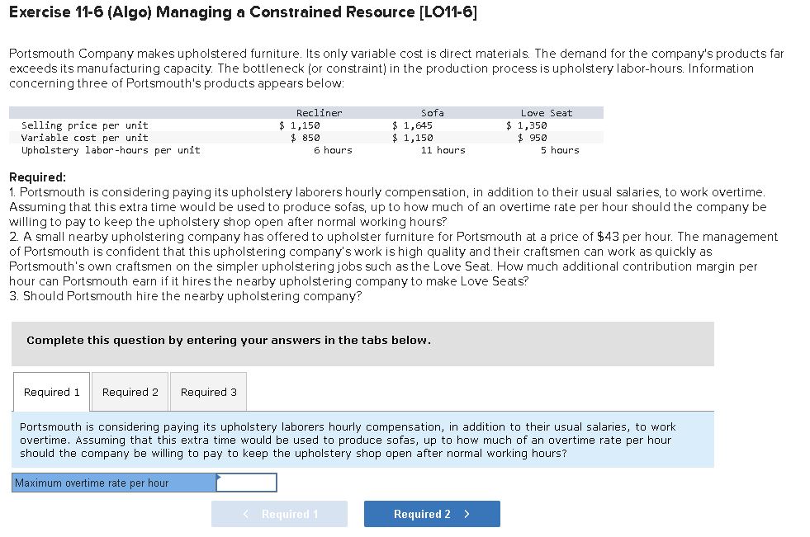
Task: Click the 11 hours Sofa labor cell
Action: click(x=443, y=149)
